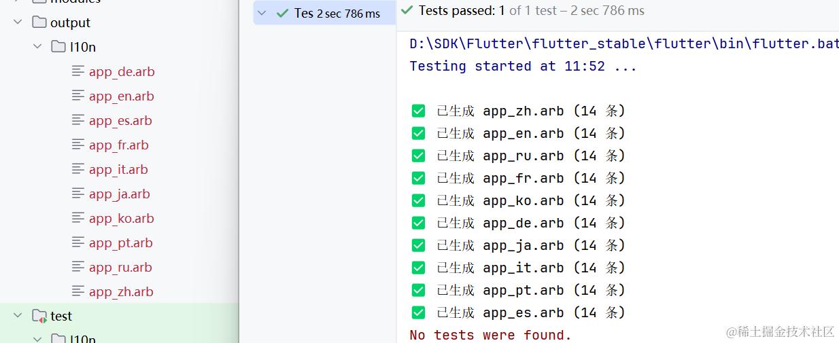Collapse the l10n folder under output

pyautogui.click(x=37, y=47)
